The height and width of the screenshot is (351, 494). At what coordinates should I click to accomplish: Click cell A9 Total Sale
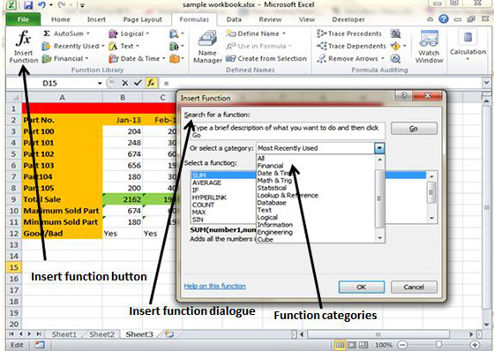[x=62, y=199]
